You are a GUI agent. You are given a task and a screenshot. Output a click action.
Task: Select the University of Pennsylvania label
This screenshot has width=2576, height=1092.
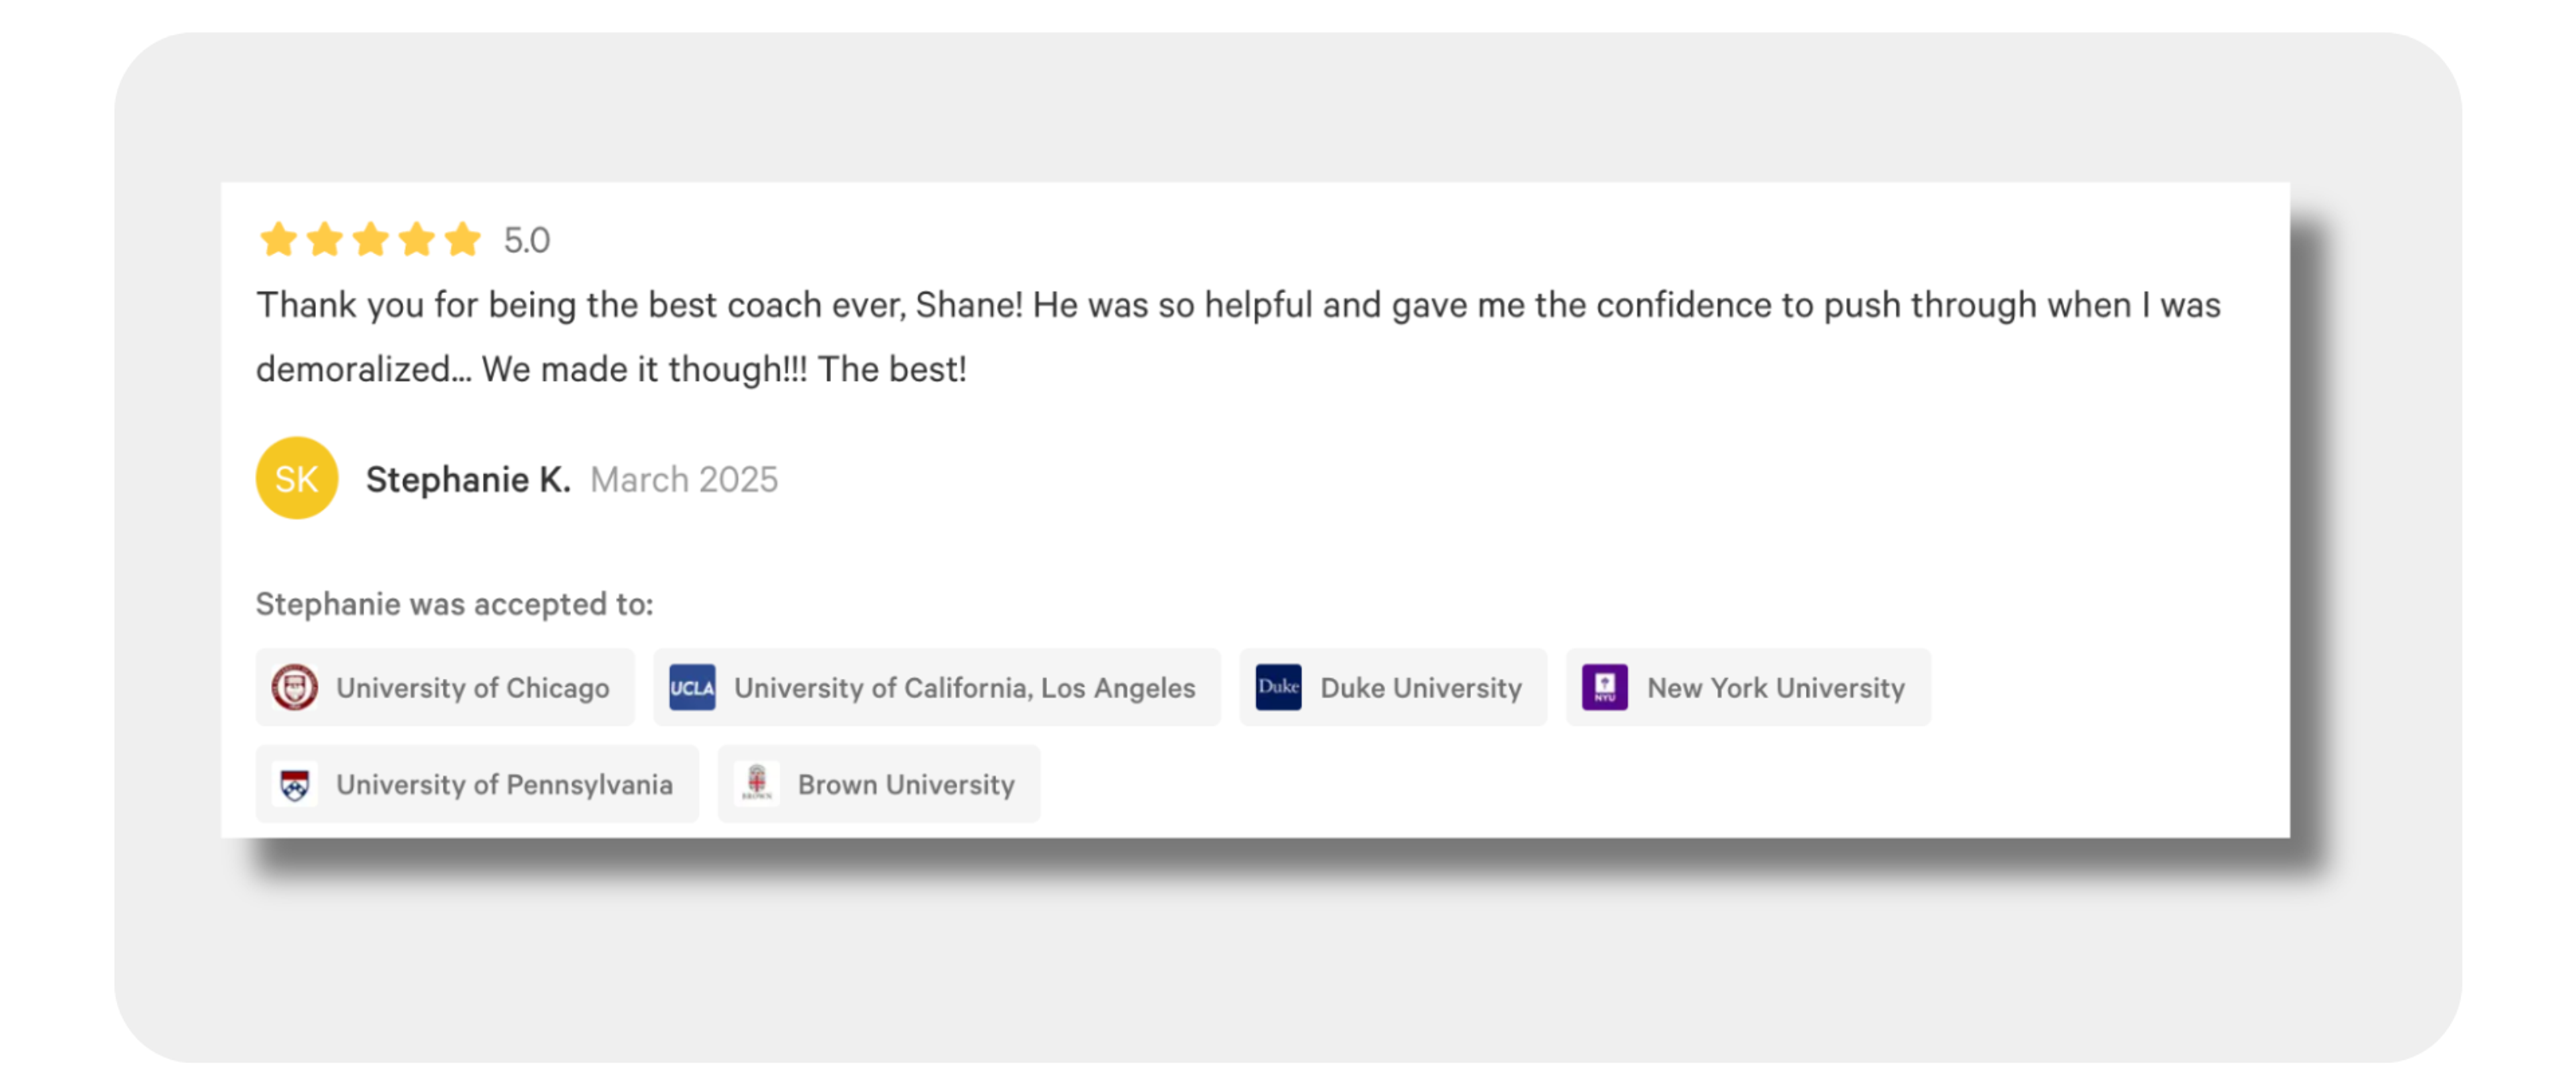pyautogui.click(x=504, y=785)
